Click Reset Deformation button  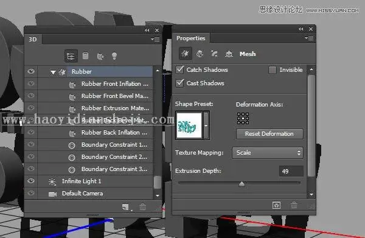pyautogui.click(x=269, y=134)
